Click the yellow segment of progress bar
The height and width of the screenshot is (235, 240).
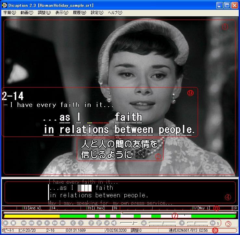click(x=32, y=216)
